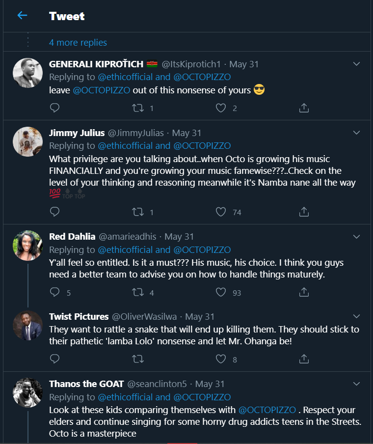Retweet Jimmy Julius's reply
The height and width of the screenshot is (444, 373).
point(138,212)
